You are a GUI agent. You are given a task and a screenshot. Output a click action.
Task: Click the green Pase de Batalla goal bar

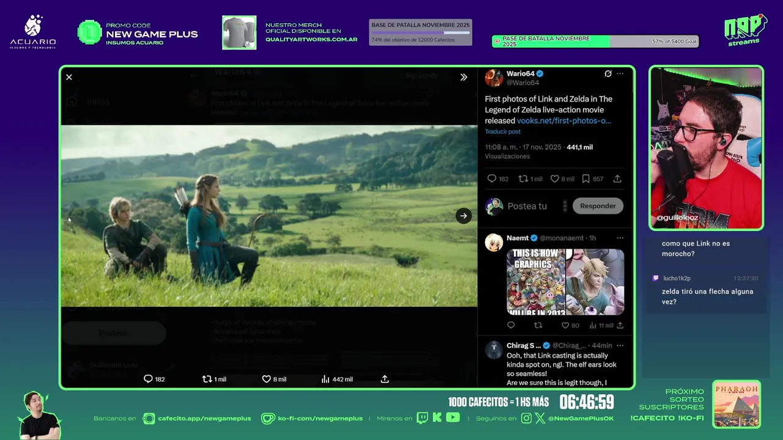click(596, 42)
